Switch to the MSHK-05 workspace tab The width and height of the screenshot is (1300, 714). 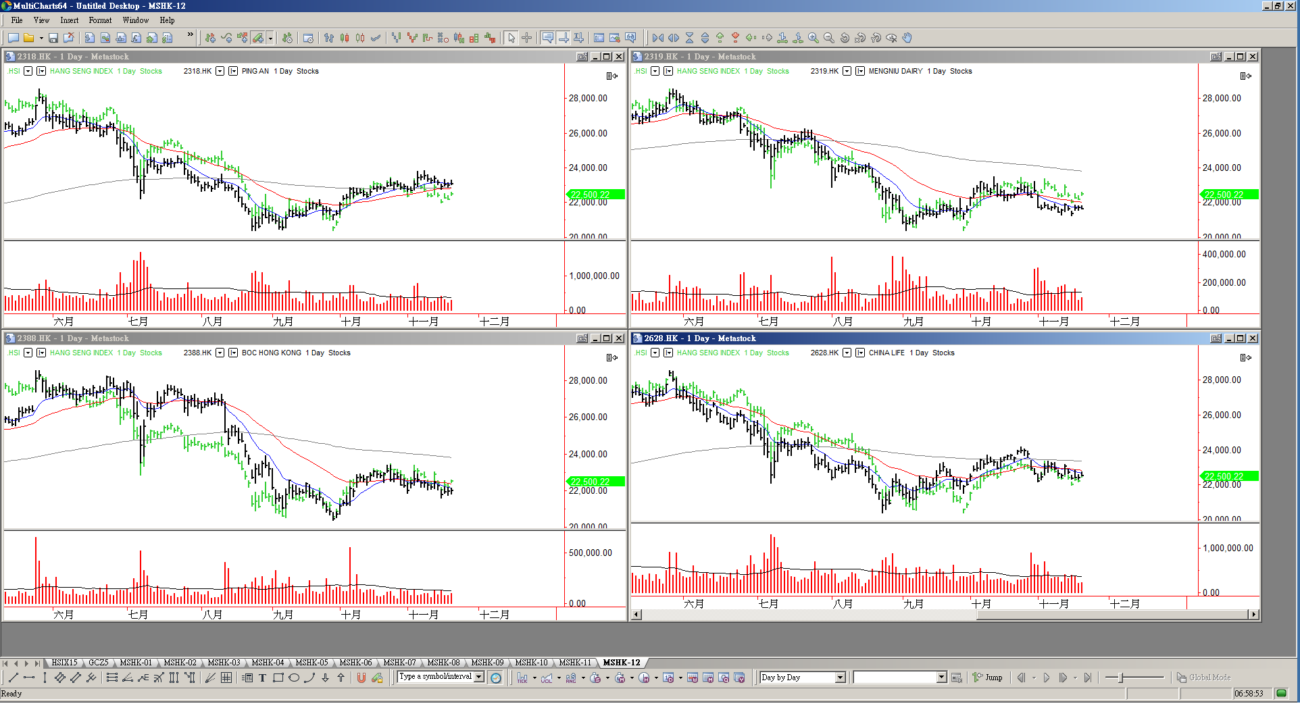click(311, 663)
